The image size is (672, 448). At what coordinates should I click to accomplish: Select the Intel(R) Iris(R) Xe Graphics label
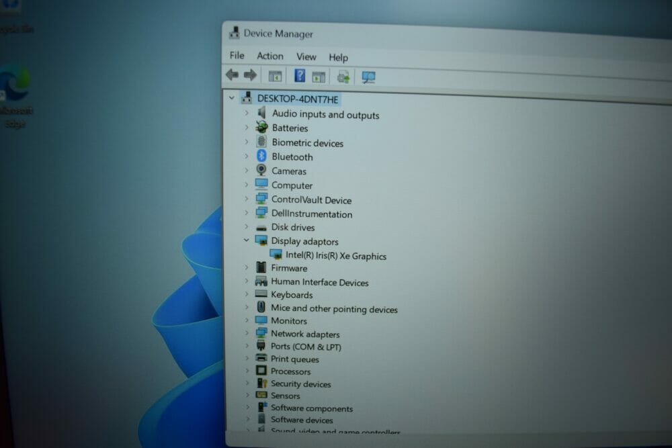(336, 256)
